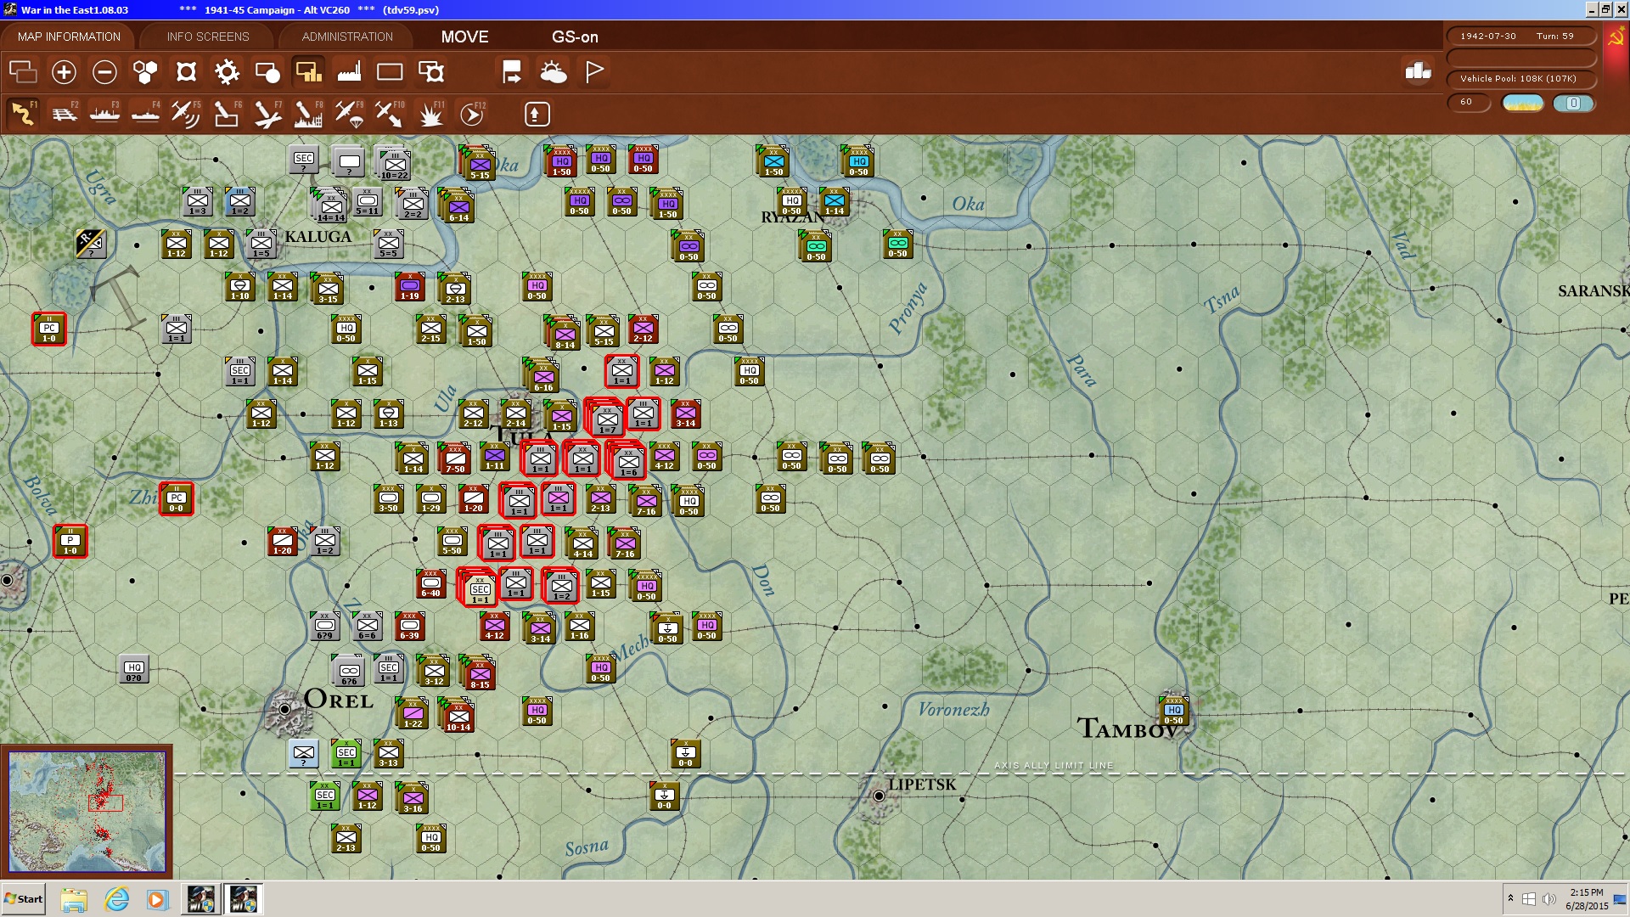This screenshot has height=917, width=1630.
Task: Click the Orel city hex
Action: [285, 710]
